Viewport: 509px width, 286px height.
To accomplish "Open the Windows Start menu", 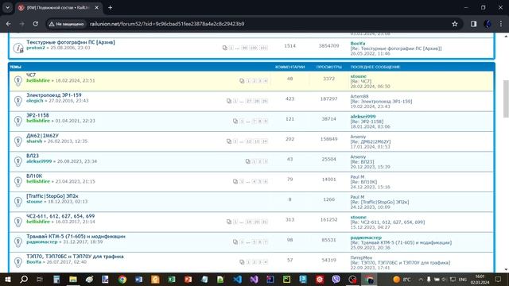I will [7, 279].
